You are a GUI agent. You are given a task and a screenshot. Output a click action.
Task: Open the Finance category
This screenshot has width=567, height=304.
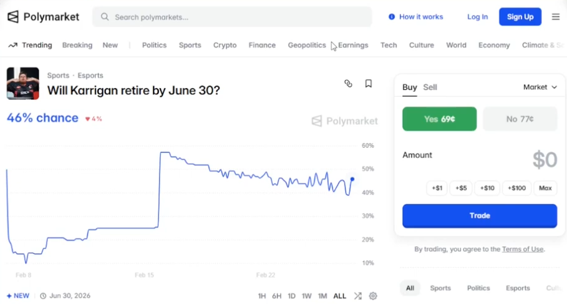click(262, 45)
